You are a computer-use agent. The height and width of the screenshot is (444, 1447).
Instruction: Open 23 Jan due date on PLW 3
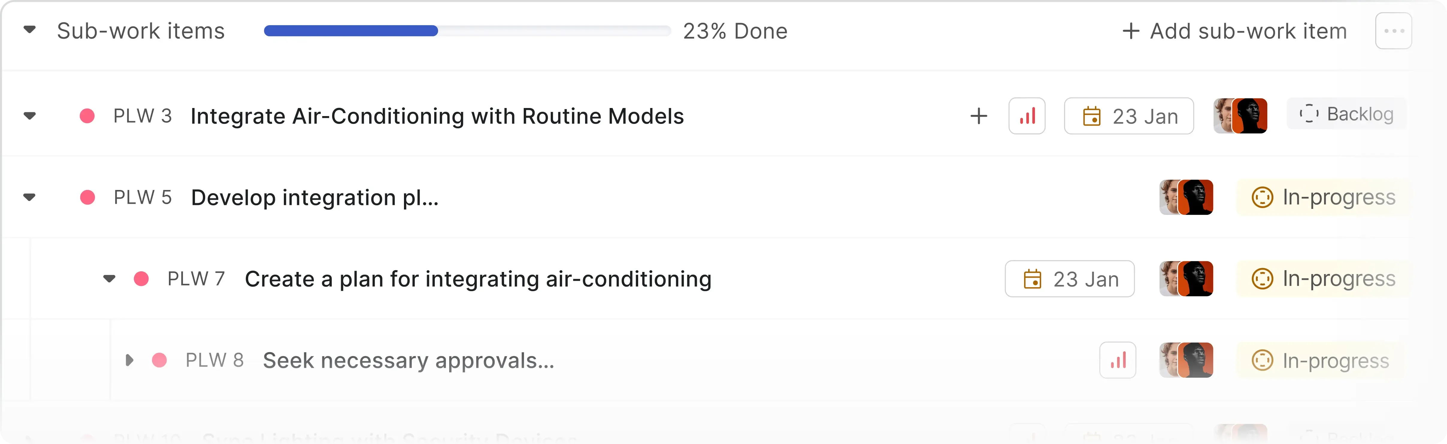coord(1128,116)
